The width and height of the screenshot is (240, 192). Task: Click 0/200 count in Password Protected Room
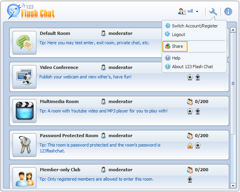tap(201, 136)
